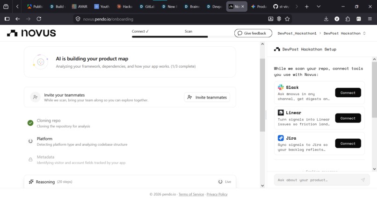
Task: Click the send message arrow icon
Action: tap(363, 180)
